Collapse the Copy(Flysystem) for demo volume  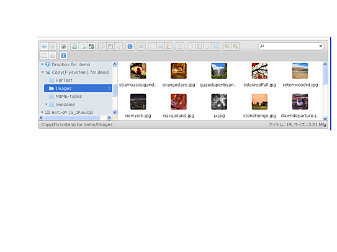pyautogui.click(x=42, y=72)
